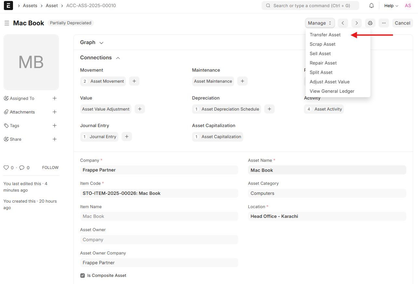The image size is (418, 284).
Task: Toggle sidebar with hamburger menu icon
Action: 7,23
